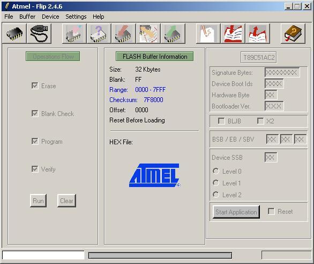Screen dimensions: 314x264
Task: Click the HEX File label
Action: click(121, 142)
